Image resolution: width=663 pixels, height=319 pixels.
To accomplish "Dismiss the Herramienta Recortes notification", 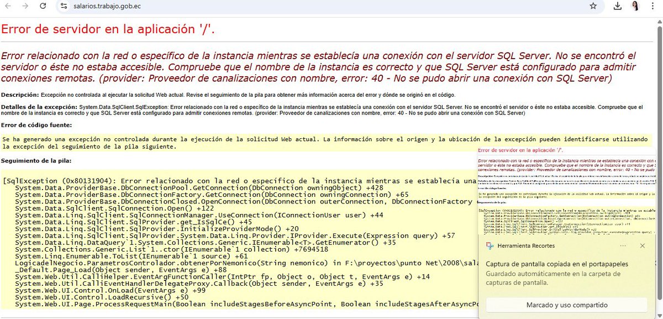I will 642,245.
